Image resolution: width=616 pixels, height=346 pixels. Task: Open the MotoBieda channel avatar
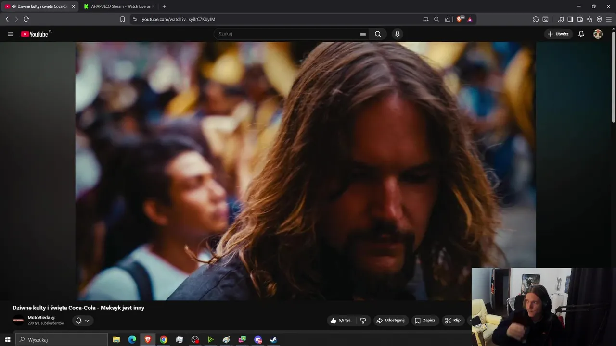click(x=18, y=321)
